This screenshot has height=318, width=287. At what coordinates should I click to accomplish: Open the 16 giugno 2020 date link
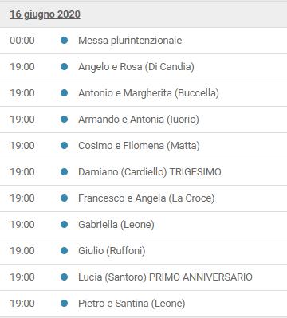pos(45,14)
